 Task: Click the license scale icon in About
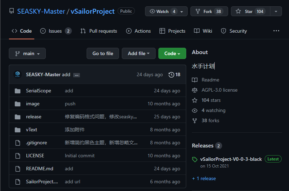(x=195, y=90)
